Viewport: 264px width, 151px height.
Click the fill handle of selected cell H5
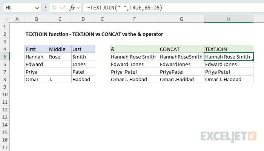click(x=253, y=60)
